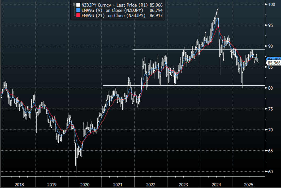Image resolution: width=281 pixels, height=188 pixels.
Task: Click the 80 label on the price axis
Action: 270,88
